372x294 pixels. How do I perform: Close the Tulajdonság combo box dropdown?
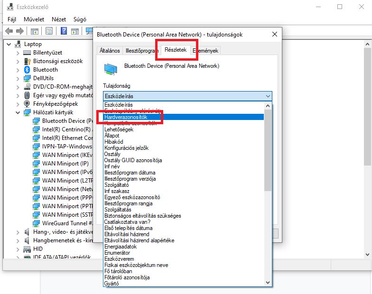[268, 96]
